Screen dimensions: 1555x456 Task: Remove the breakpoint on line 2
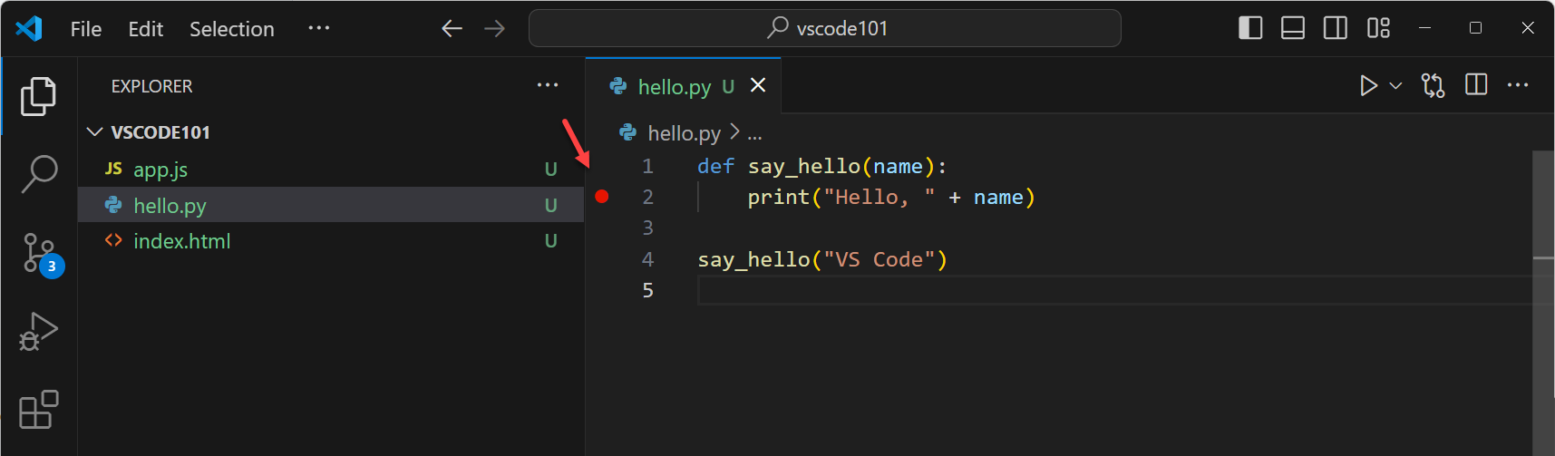602,197
